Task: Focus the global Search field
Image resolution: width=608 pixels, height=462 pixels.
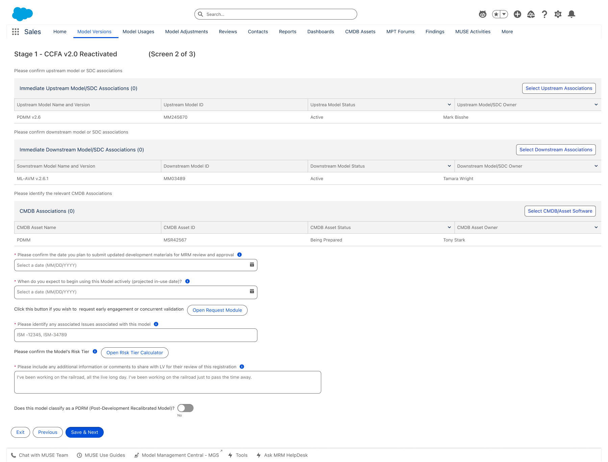Action: tap(276, 14)
